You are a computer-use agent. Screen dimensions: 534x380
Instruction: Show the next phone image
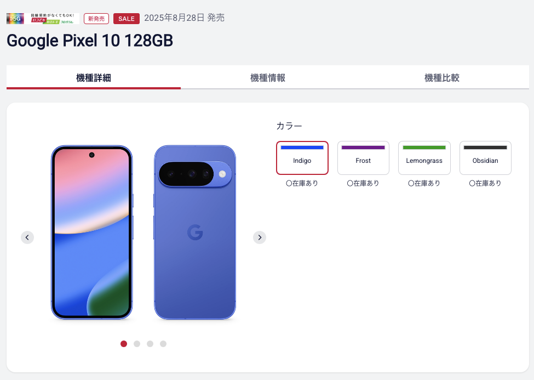[260, 237]
